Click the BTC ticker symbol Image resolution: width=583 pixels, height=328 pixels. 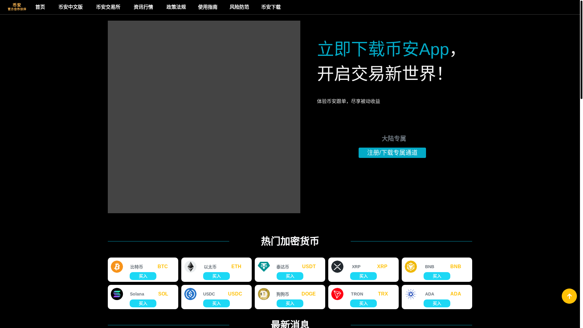coord(163,266)
